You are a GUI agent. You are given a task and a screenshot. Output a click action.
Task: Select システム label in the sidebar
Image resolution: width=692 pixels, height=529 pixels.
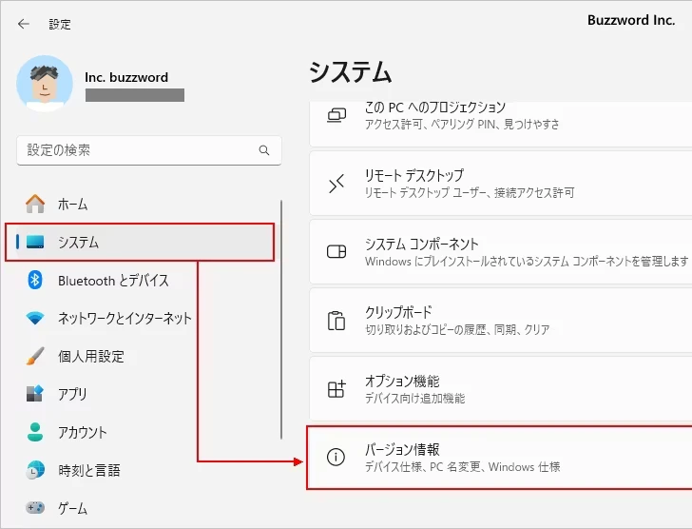pyautogui.click(x=78, y=243)
